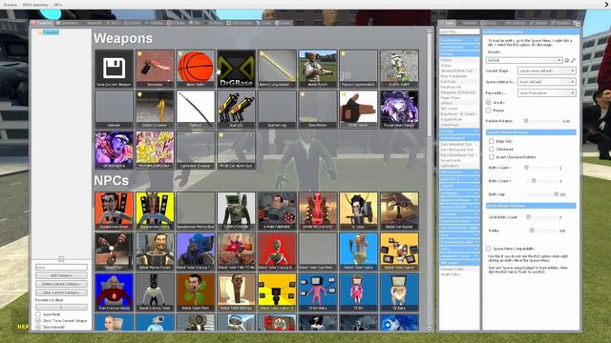
Task: Enable the Edge Only checkbox
Action: coord(492,141)
